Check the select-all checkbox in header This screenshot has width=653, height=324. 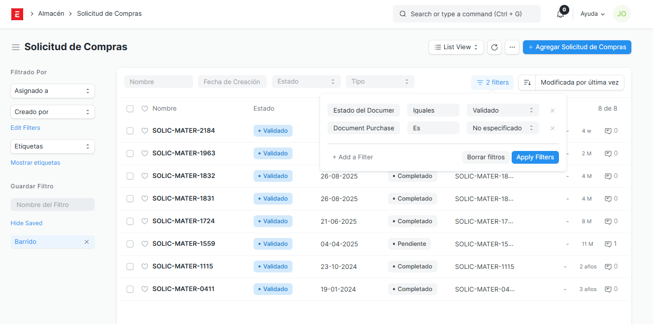[x=130, y=109]
